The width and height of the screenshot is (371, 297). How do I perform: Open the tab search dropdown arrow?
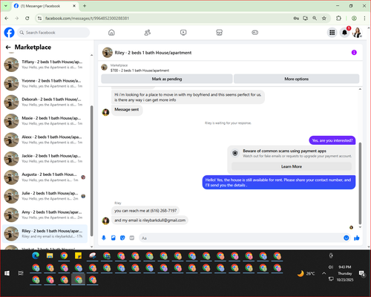point(6,6)
